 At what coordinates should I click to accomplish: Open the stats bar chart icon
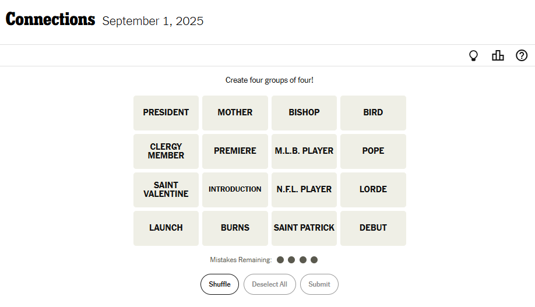[x=498, y=56]
